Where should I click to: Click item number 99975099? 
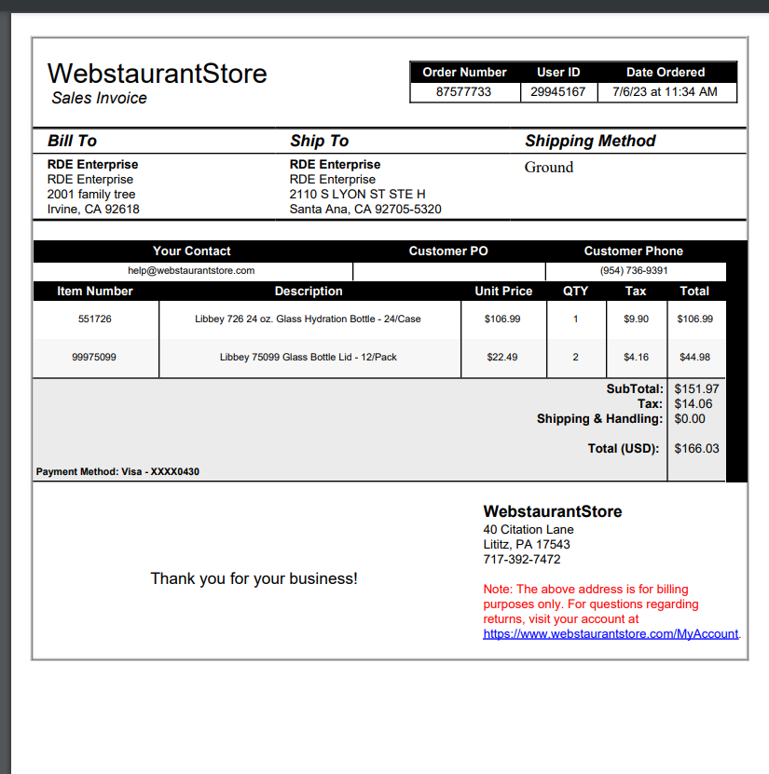click(x=94, y=357)
